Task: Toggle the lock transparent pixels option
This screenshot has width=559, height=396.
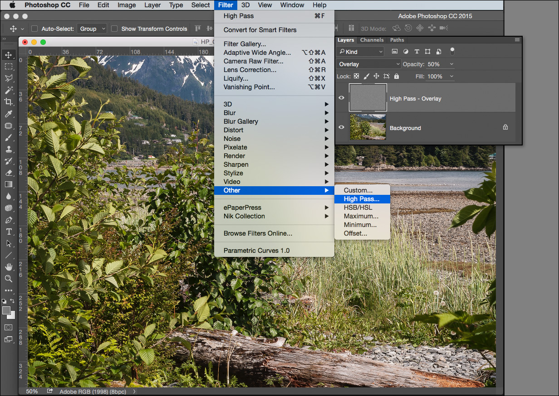Action: [357, 77]
